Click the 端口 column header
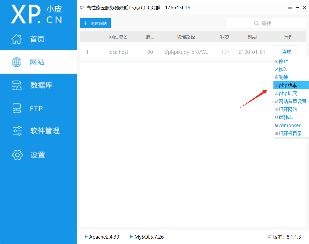Viewport: 309px width, 244px height. 150,37
